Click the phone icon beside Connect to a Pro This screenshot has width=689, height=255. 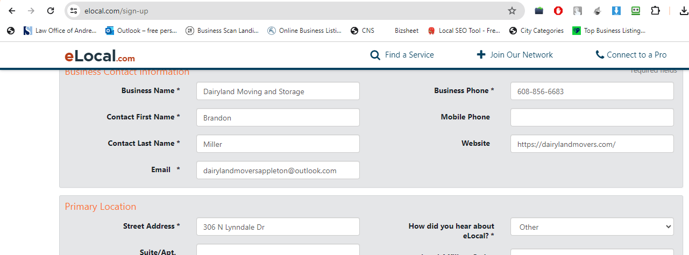600,55
